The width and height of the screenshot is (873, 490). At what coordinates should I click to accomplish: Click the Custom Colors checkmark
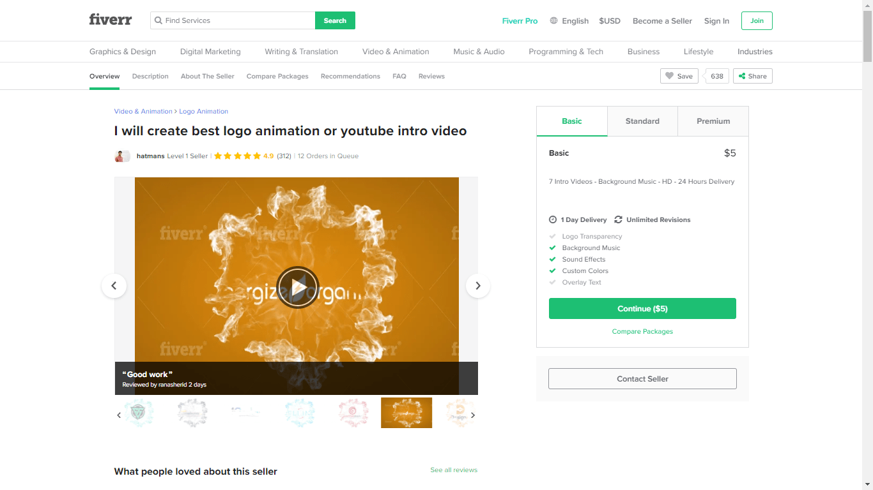[553, 271]
